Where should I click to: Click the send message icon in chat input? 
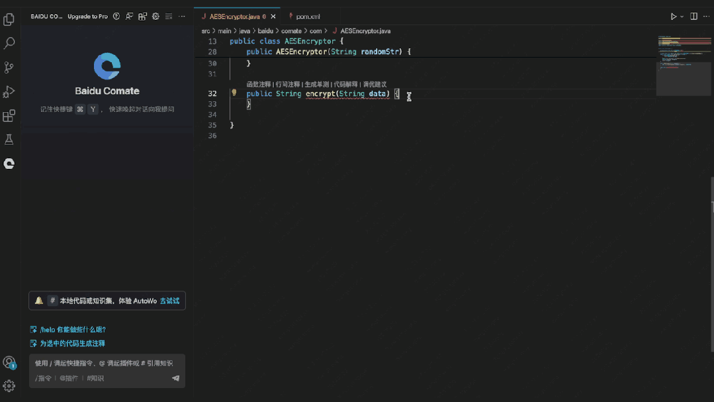tap(175, 378)
